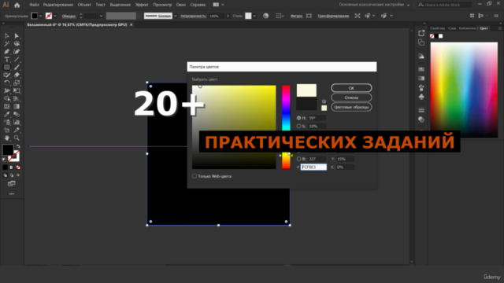Click the Recolor Artwork wheel icon

click(x=265, y=16)
